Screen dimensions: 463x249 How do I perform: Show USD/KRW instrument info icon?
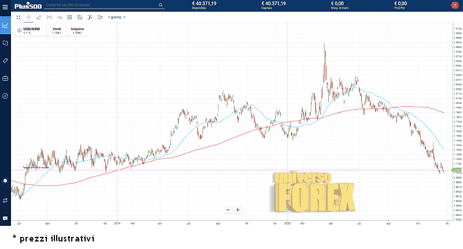(19, 29)
